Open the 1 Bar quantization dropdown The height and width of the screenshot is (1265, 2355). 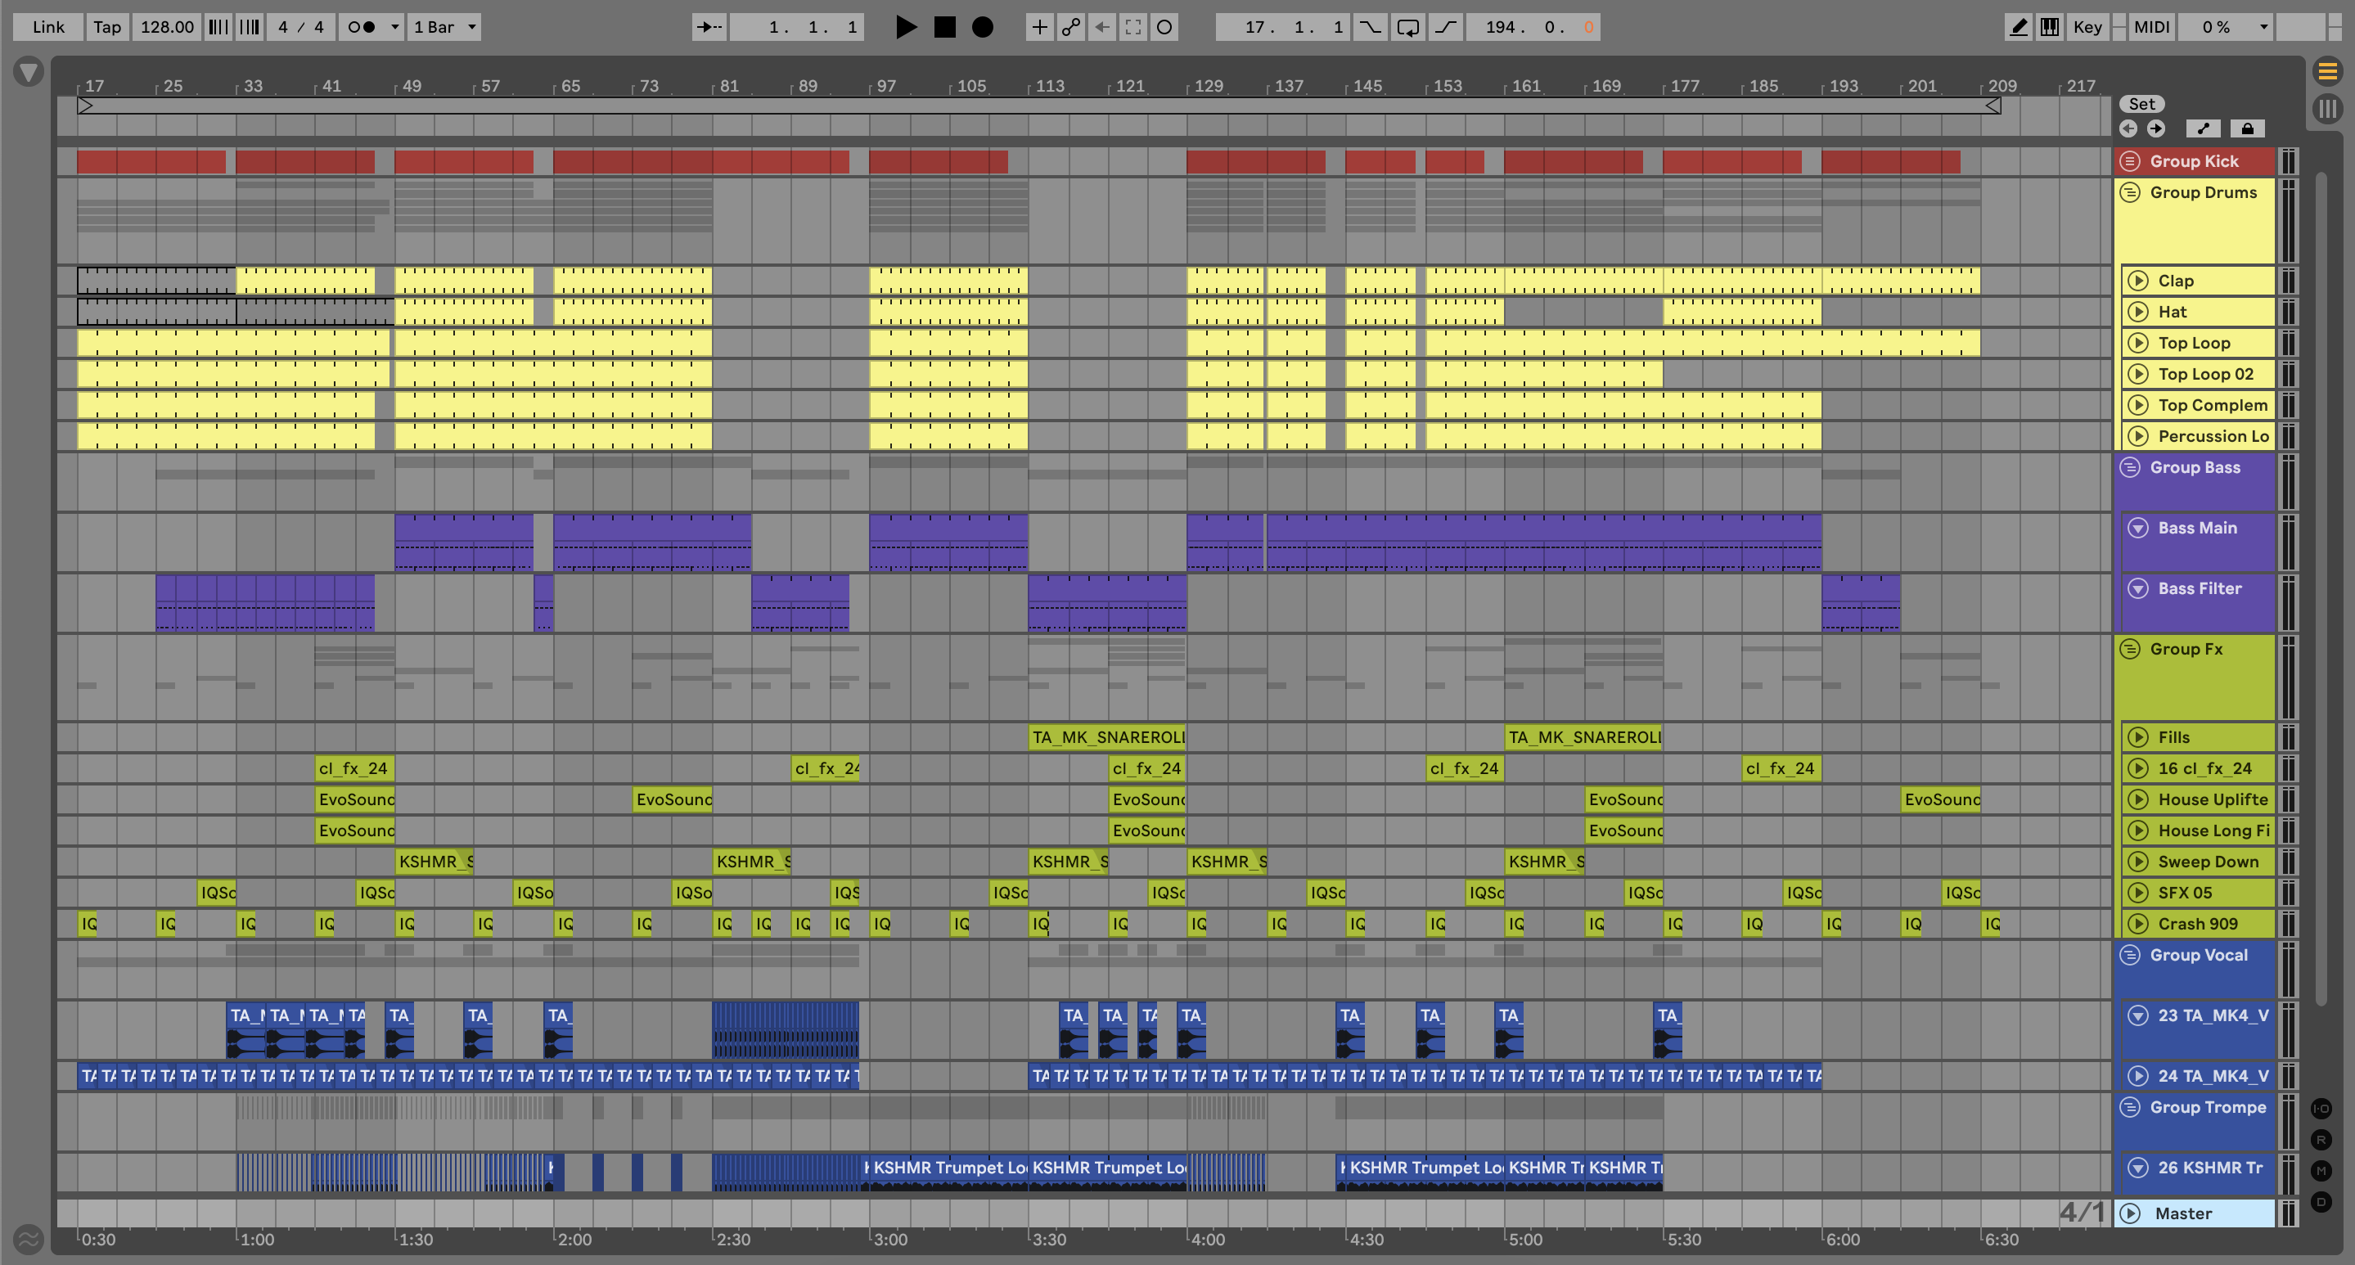445,26
